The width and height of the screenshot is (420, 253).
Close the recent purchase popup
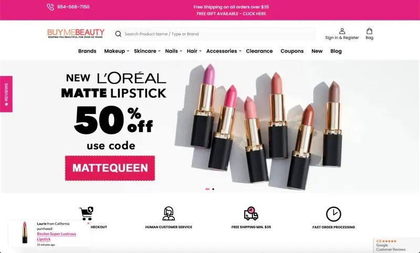[x=88, y=223]
